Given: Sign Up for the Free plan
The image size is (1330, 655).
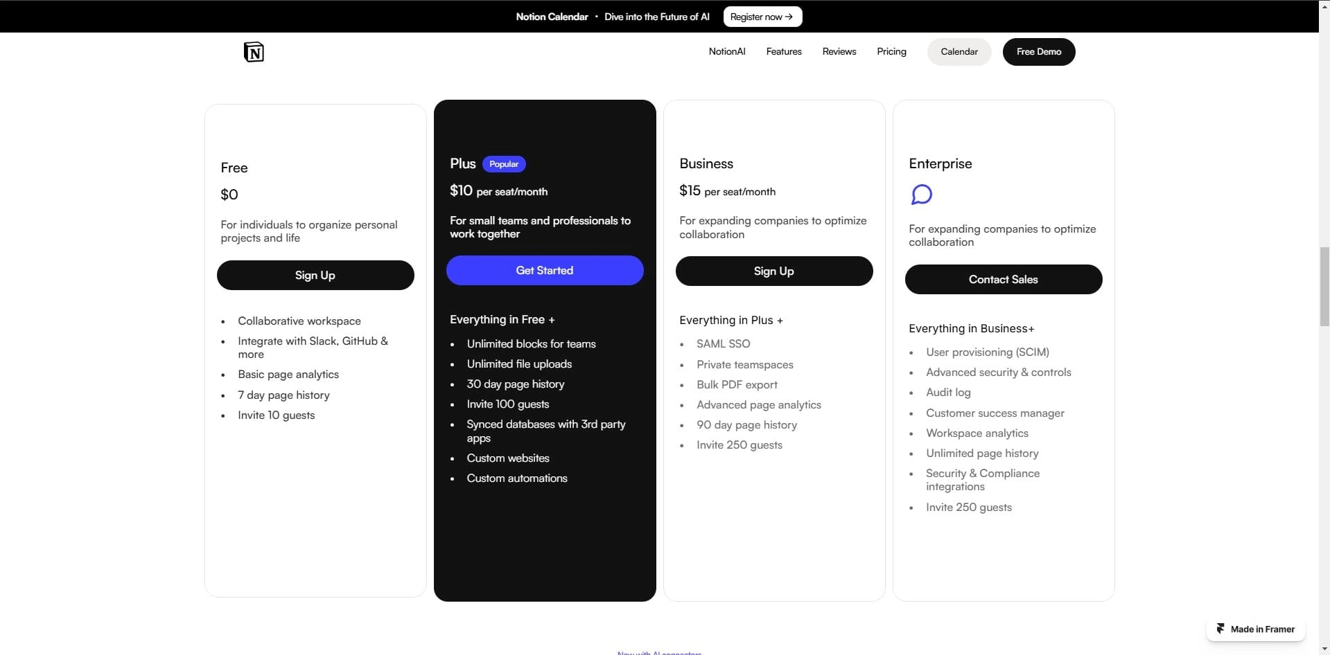Looking at the screenshot, I should click(315, 275).
